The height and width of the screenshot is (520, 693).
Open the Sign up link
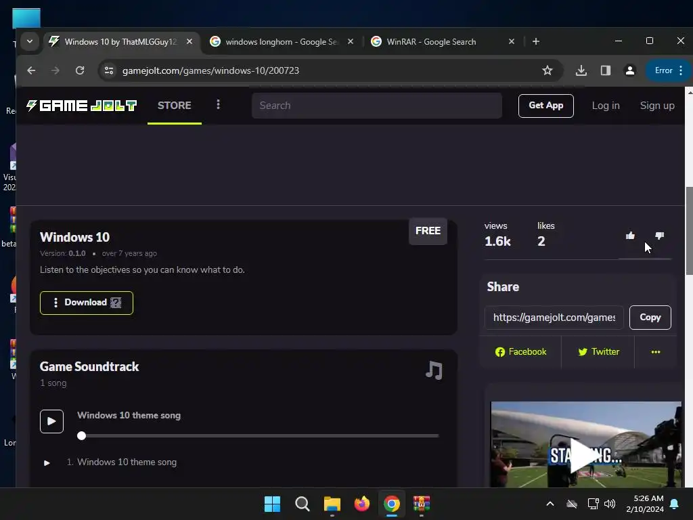pos(657,106)
